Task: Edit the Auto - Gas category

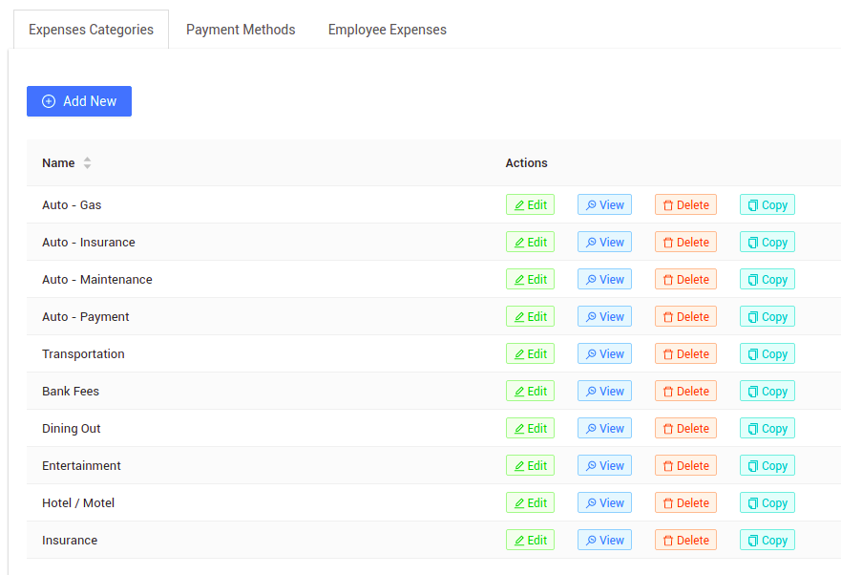Action: click(531, 205)
